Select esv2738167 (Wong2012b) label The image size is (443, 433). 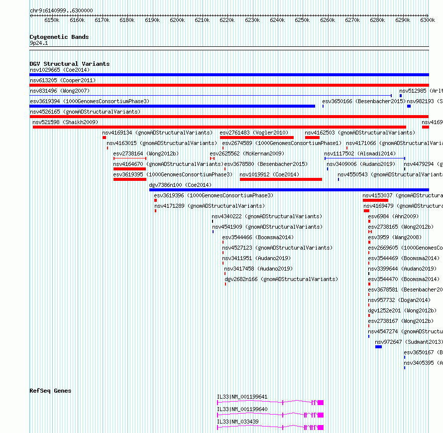click(x=401, y=321)
